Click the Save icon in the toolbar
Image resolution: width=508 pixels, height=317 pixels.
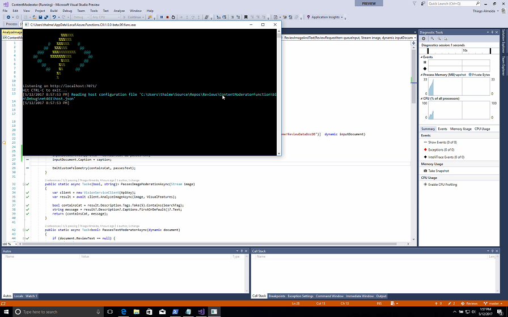pos(40,17)
